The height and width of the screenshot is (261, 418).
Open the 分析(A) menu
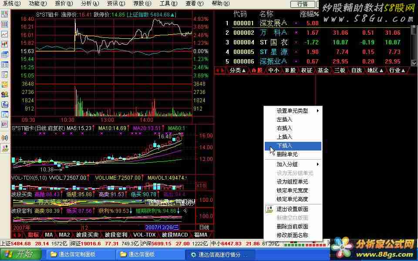(x=90, y=3)
